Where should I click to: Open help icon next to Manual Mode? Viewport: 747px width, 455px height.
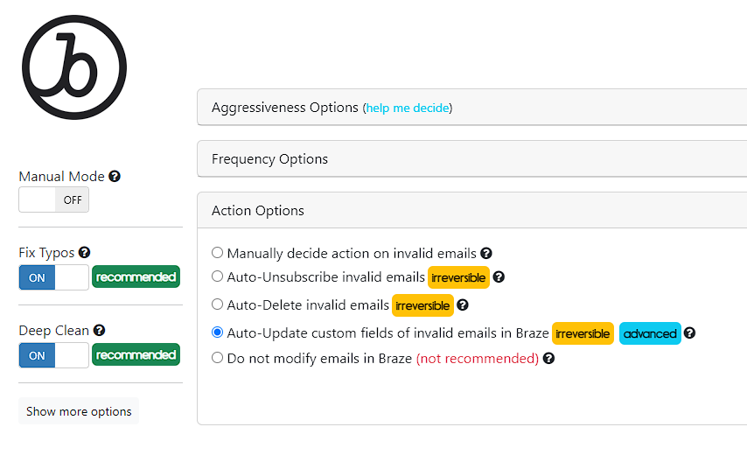pos(115,176)
